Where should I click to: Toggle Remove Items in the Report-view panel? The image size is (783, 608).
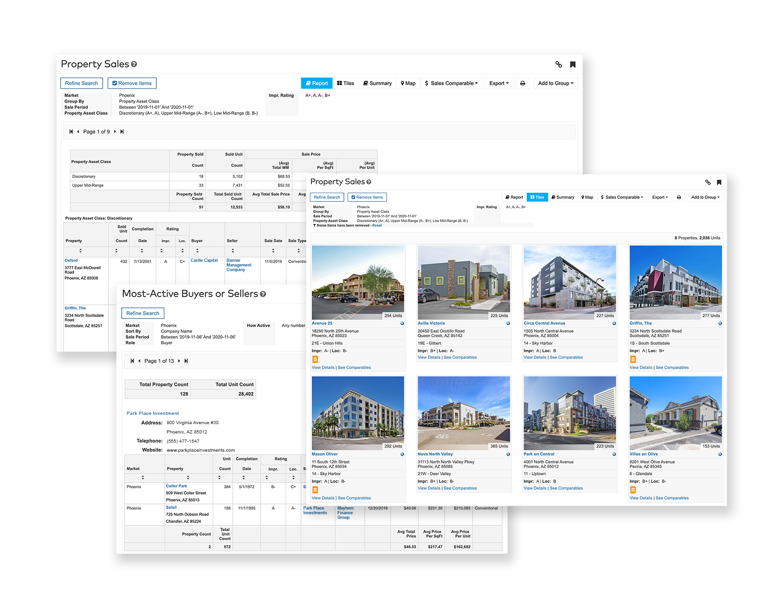(132, 84)
